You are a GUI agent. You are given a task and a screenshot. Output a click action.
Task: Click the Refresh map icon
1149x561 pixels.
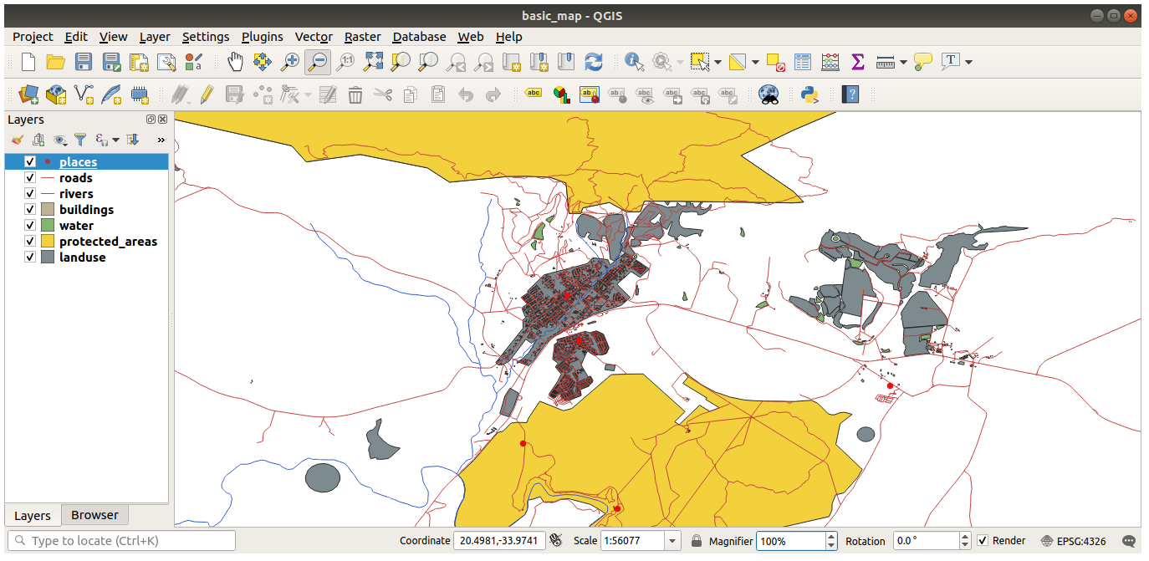coord(594,62)
